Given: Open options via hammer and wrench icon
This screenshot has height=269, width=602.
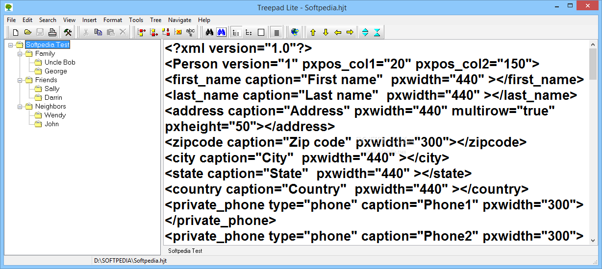Looking at the screenshot, I should pyautogui.click(x=68, y=32).
